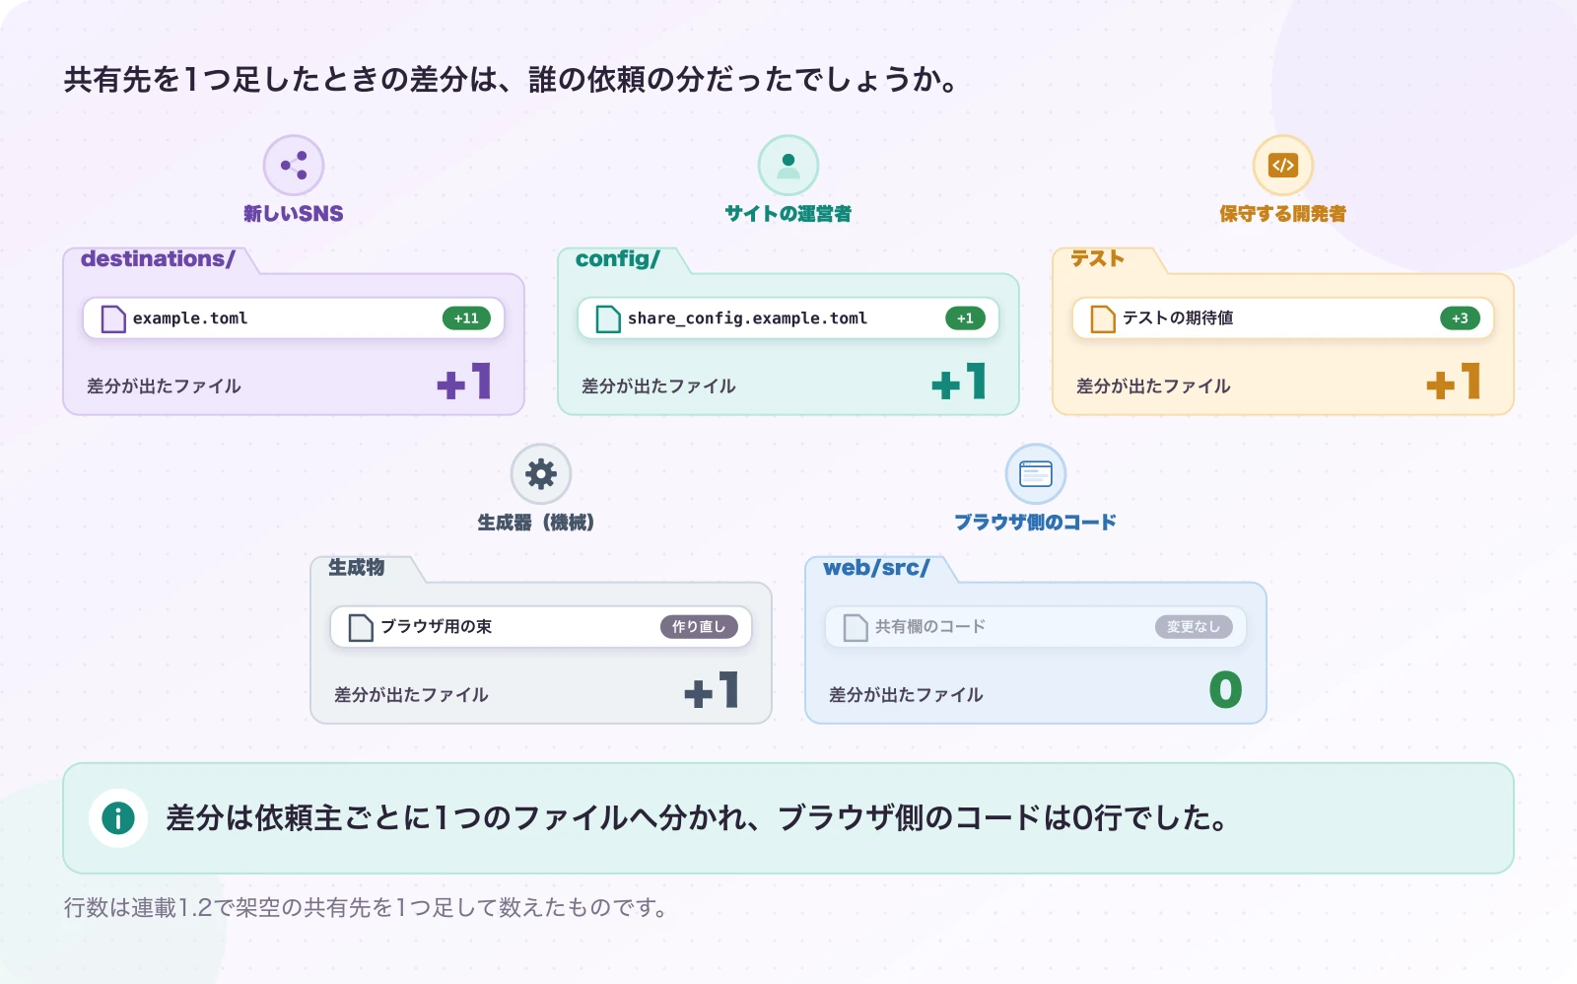
Task: Click the ブラウザ側のコード label
Action: 1036,523
